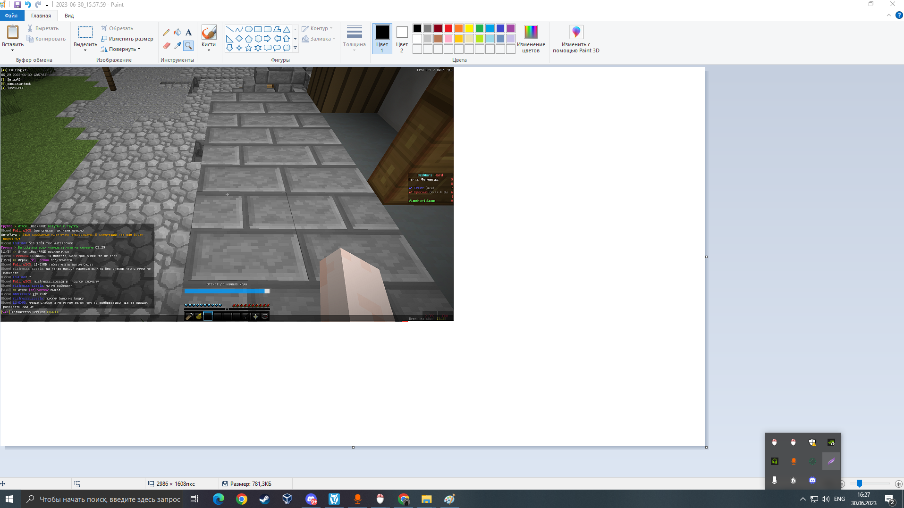Screen dimensions: 904x508
Task: Open the File (Файл) menu
Action: [x=11, y=16]
